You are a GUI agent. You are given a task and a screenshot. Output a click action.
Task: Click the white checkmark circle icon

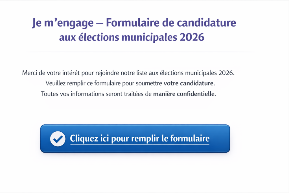tap(58, 139)
